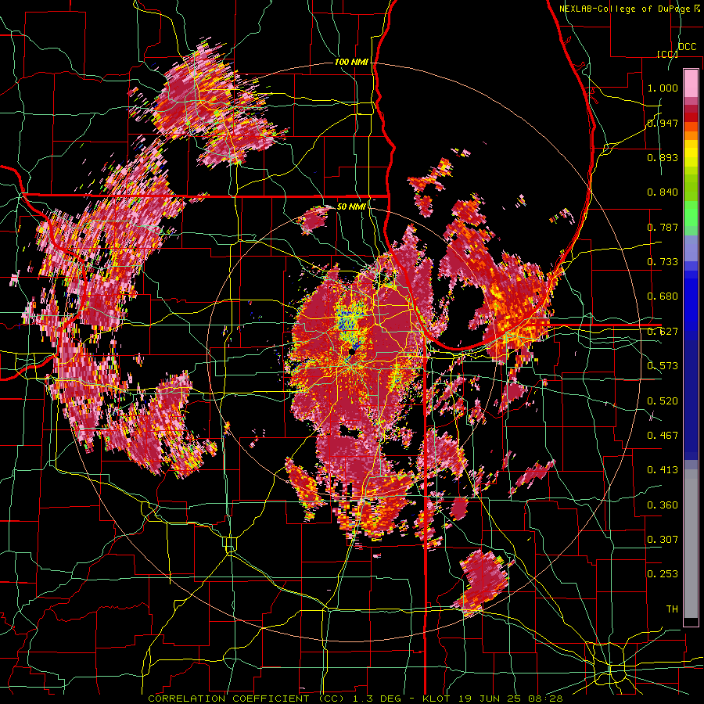
Task: Pick the pink segment of the color bar
Action: coord(691,83)
